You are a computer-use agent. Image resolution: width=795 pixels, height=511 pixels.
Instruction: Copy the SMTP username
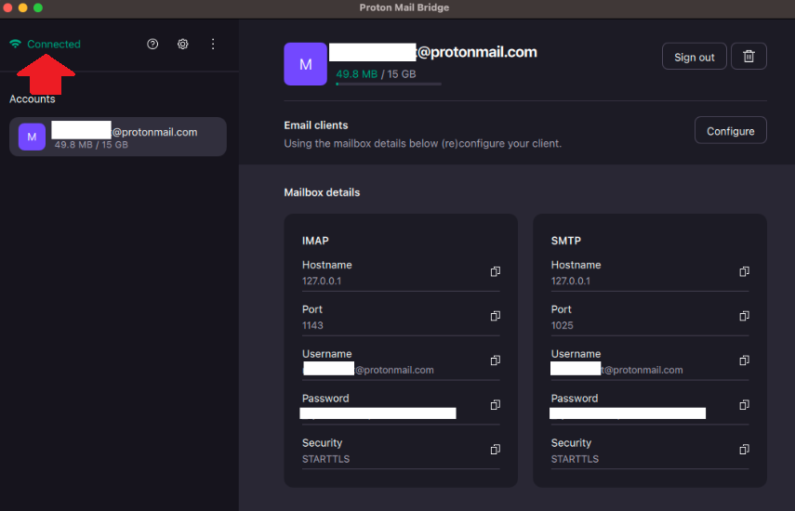(x=744, y=360)
